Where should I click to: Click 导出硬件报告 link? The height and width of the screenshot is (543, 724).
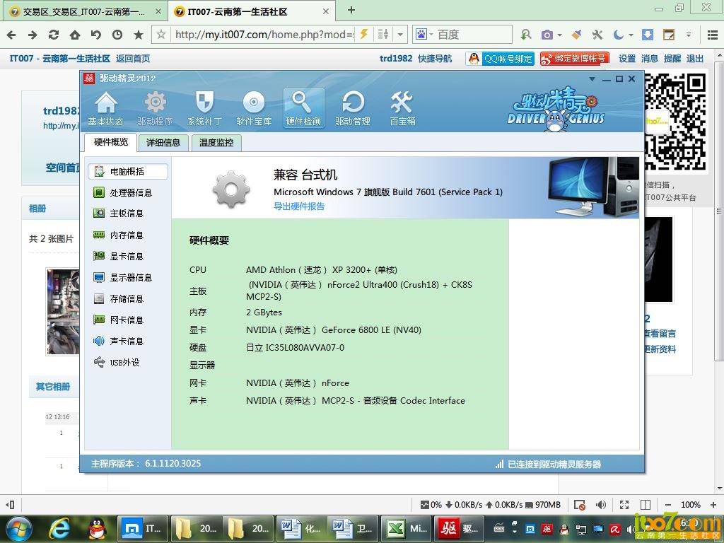point(299,206)
